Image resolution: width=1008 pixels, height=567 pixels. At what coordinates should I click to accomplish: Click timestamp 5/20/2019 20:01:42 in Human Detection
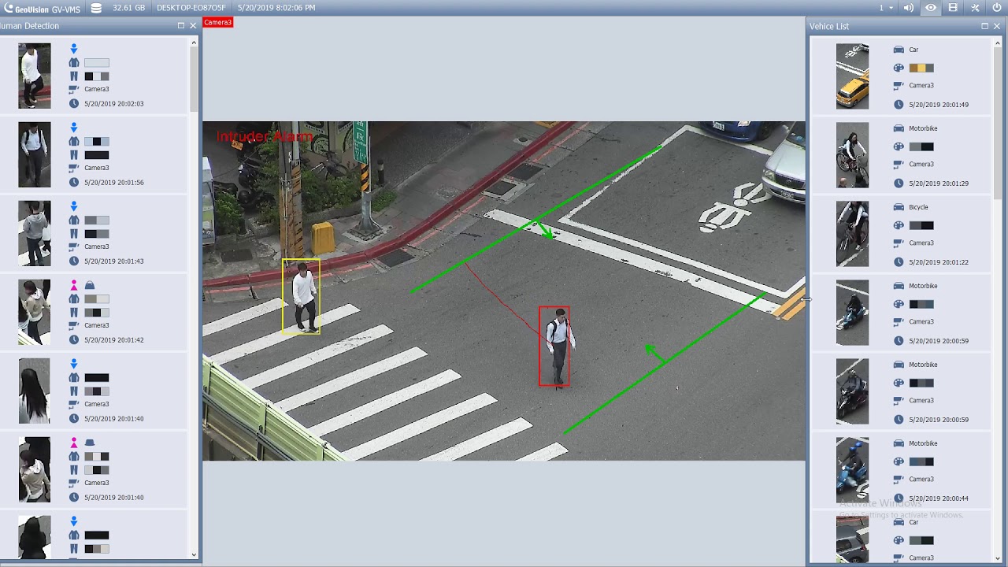(x=114, y=339)
